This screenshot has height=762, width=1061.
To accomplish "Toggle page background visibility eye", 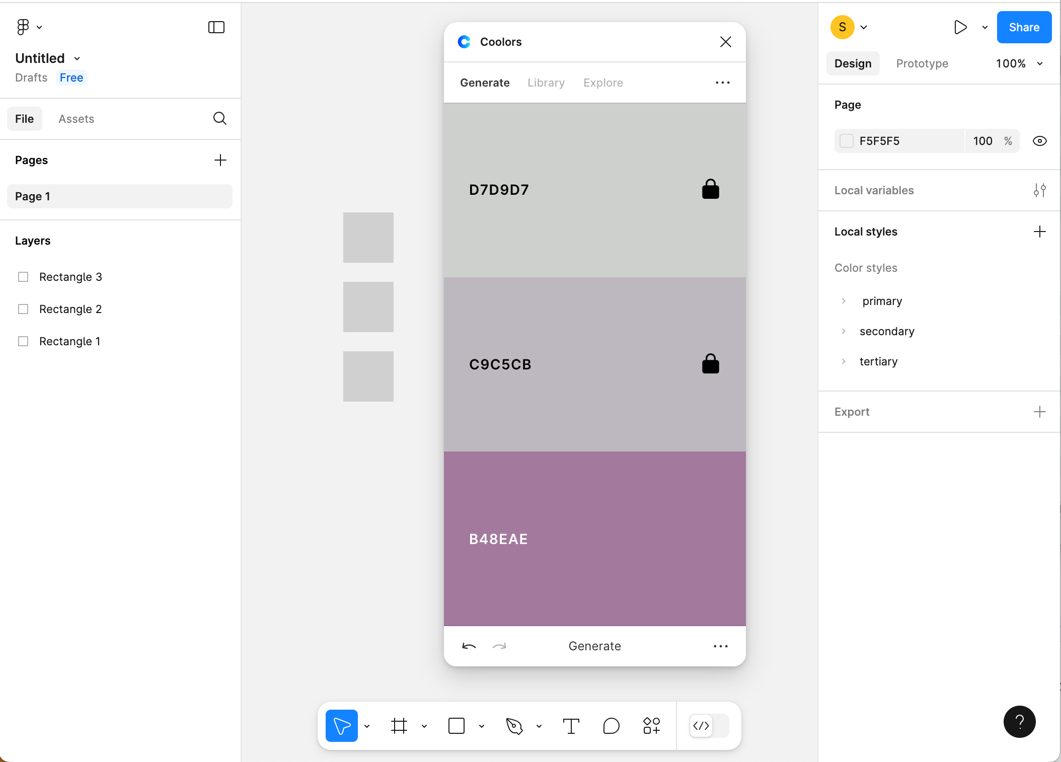I will 1039,141.
